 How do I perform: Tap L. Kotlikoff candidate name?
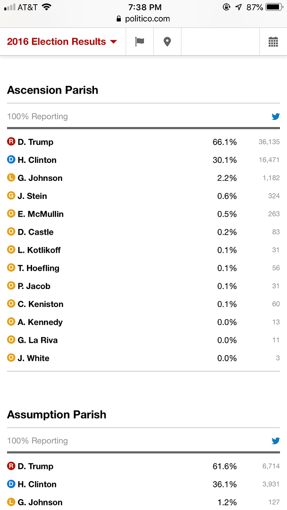[x=39, y=250]
